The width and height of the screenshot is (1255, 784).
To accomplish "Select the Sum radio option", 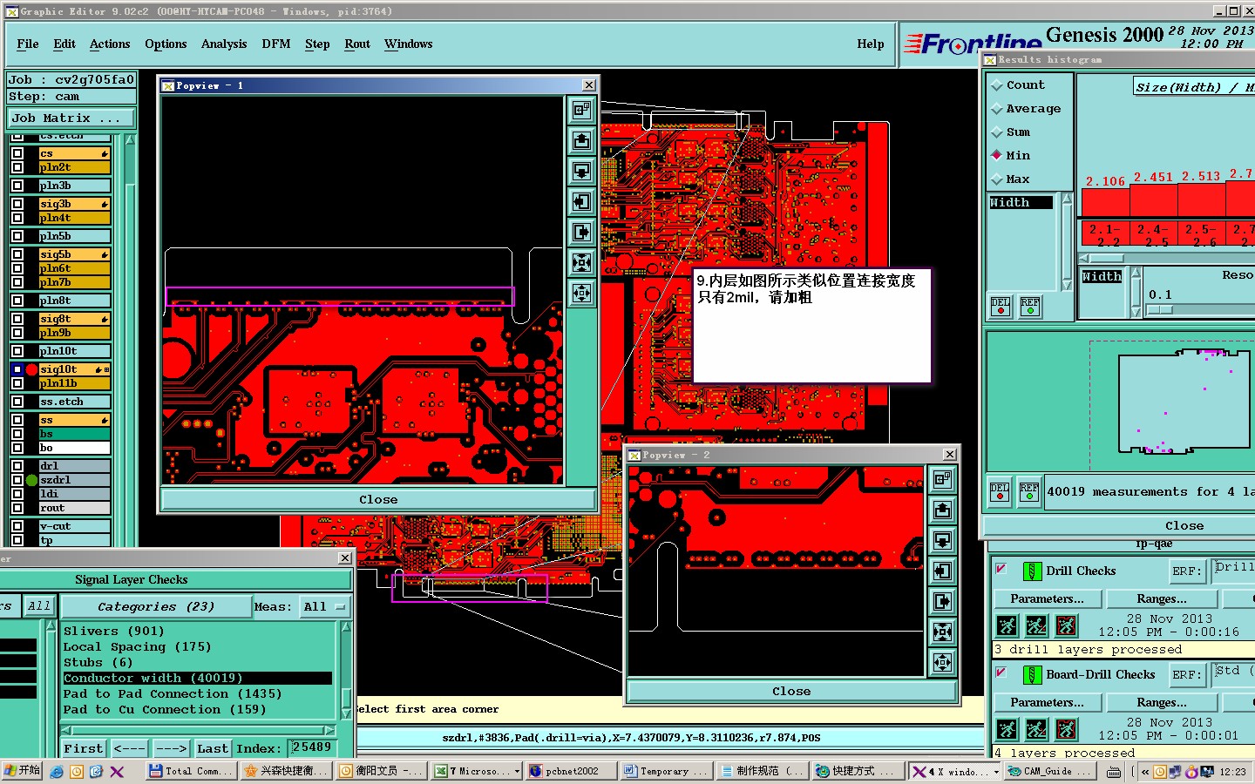I will pyautogui.click(x=997, y=132).
